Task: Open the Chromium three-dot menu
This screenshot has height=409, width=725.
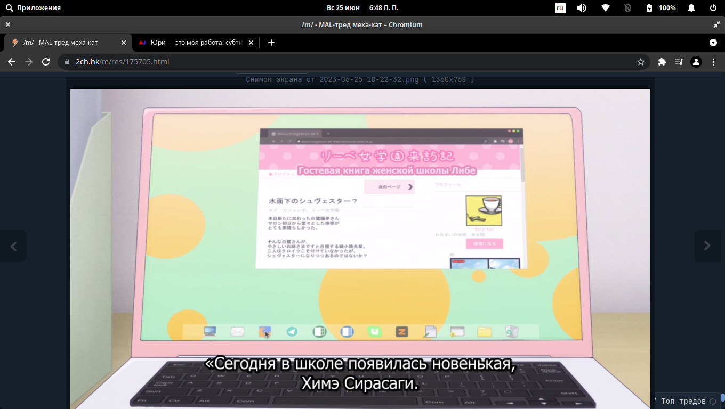Action: click(713, 62)
